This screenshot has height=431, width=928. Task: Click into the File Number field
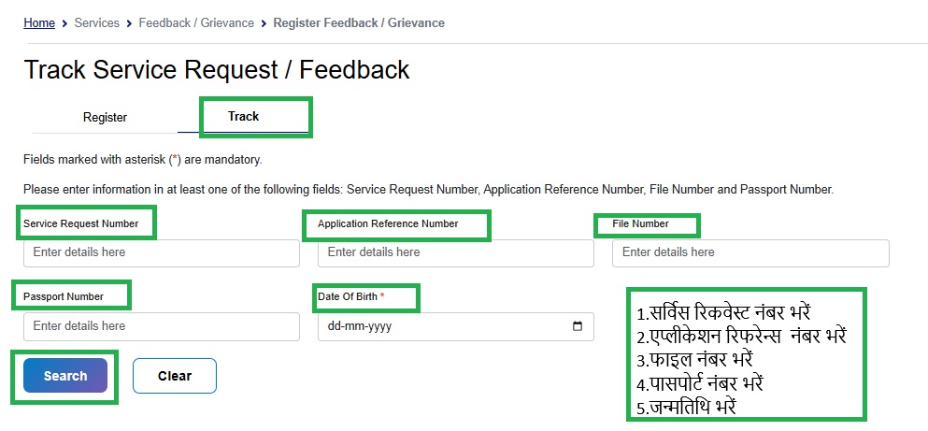(x=750, y=252)
